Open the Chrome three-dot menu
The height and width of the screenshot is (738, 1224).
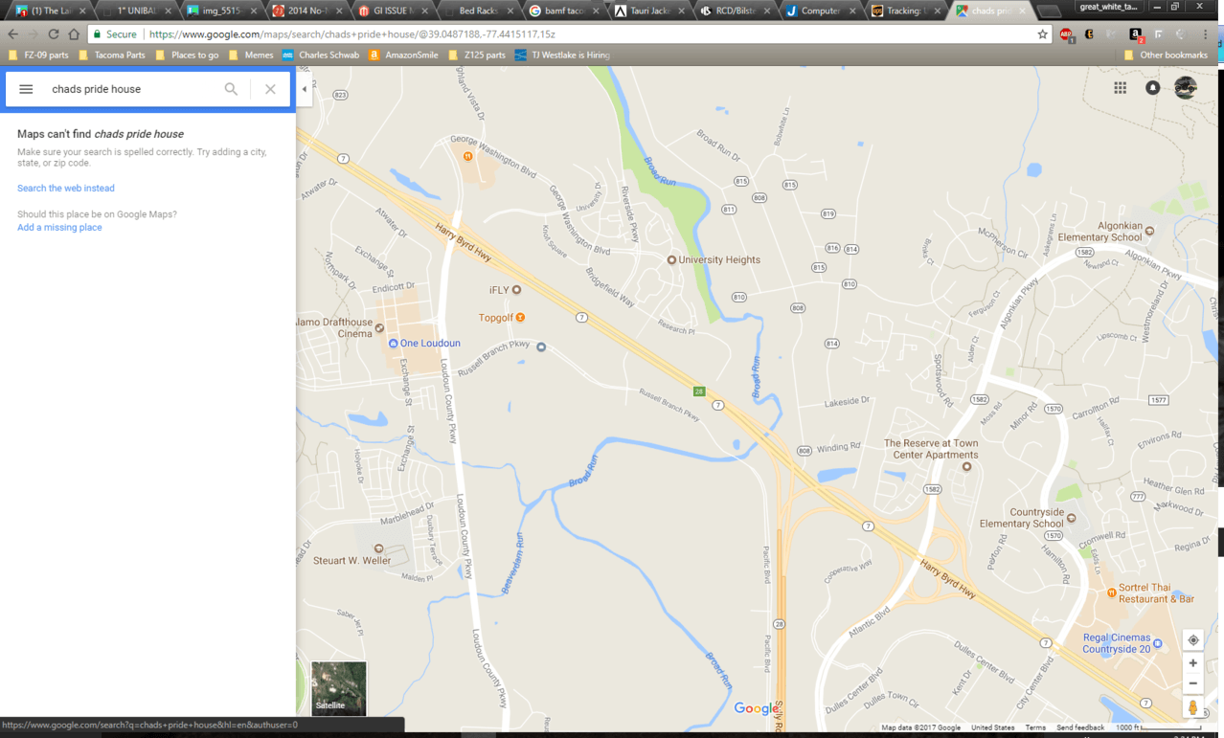click(x=1206, y=34)
